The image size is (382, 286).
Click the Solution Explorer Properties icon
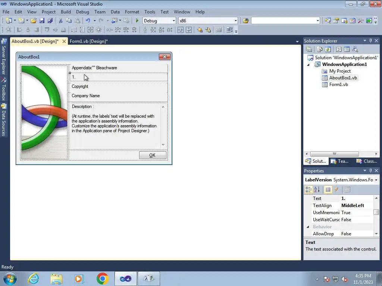(x=309, y=50)
